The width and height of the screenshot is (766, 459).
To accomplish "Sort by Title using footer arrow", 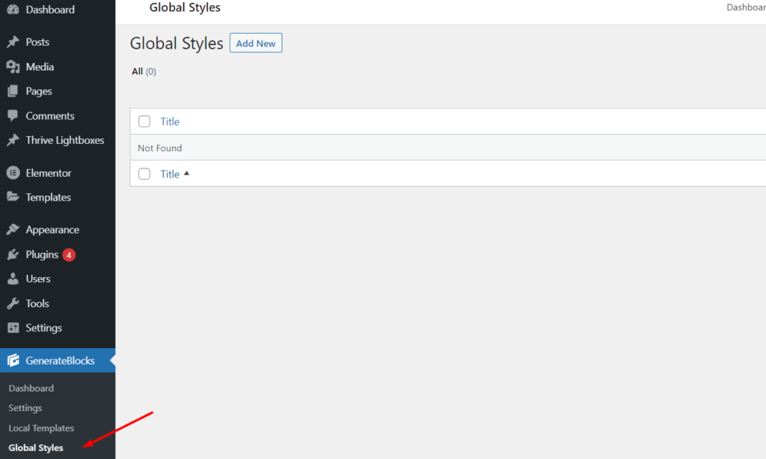I will pyautogui.click(x=186, y=174).
